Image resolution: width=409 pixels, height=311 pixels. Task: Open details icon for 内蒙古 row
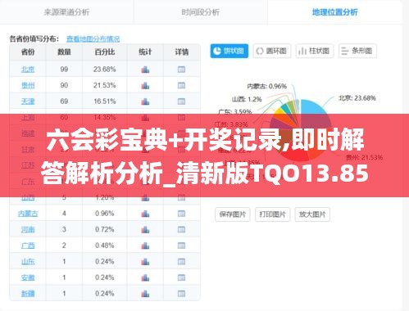pos(181,214)
